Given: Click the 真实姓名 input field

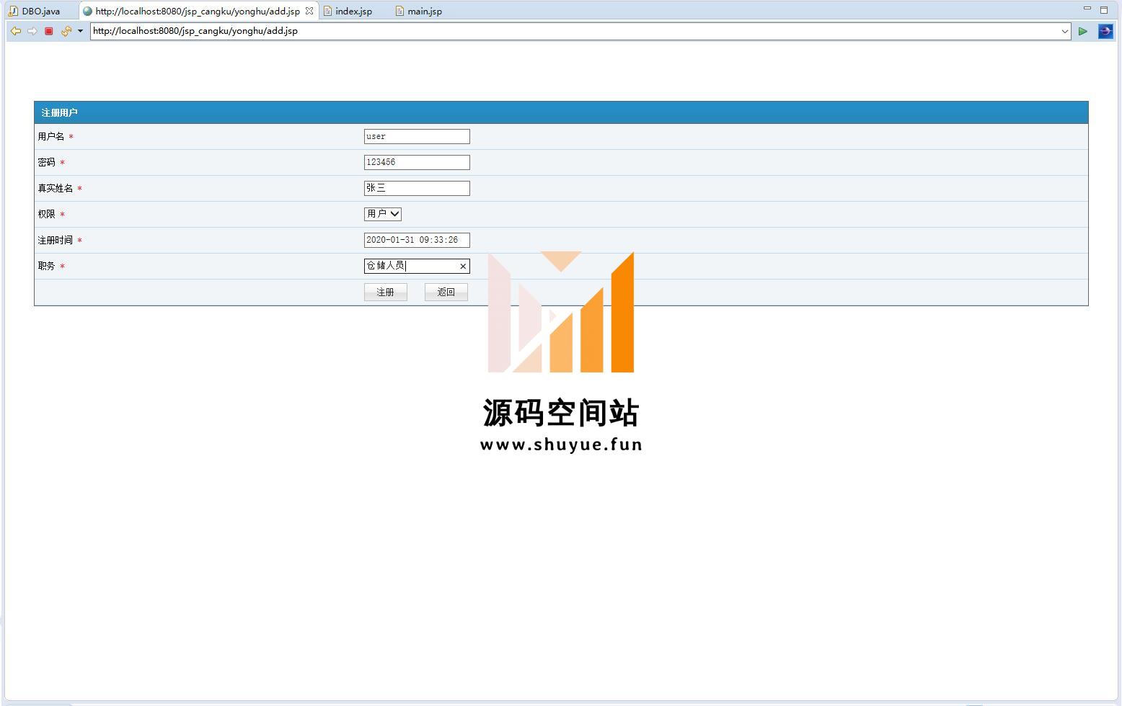Looking at the screenshot, I should tap(417, 188).
